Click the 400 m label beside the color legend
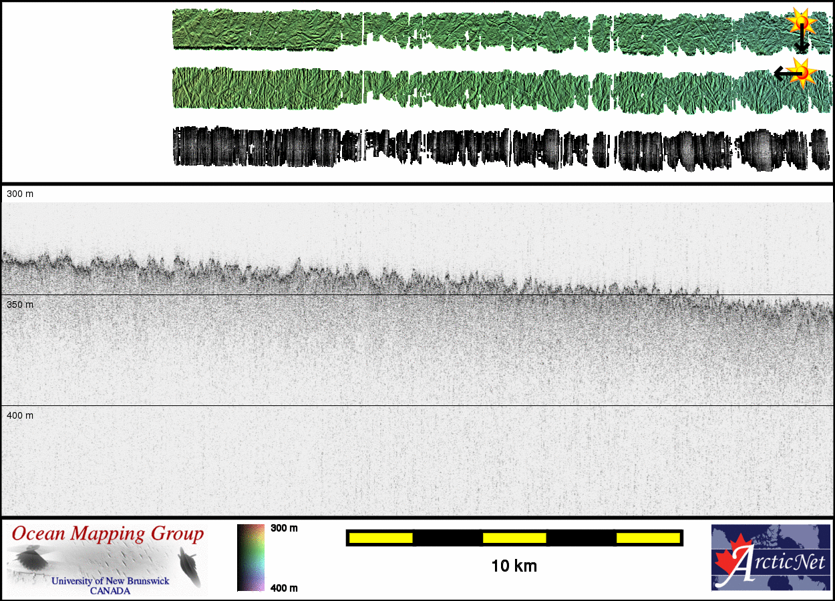The image size is (835, 601). (x=284, y=588)
